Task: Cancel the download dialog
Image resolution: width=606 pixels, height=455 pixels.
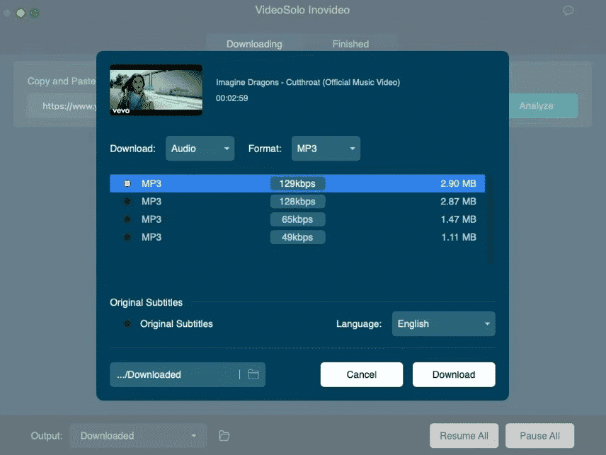Action: [361, 374]
